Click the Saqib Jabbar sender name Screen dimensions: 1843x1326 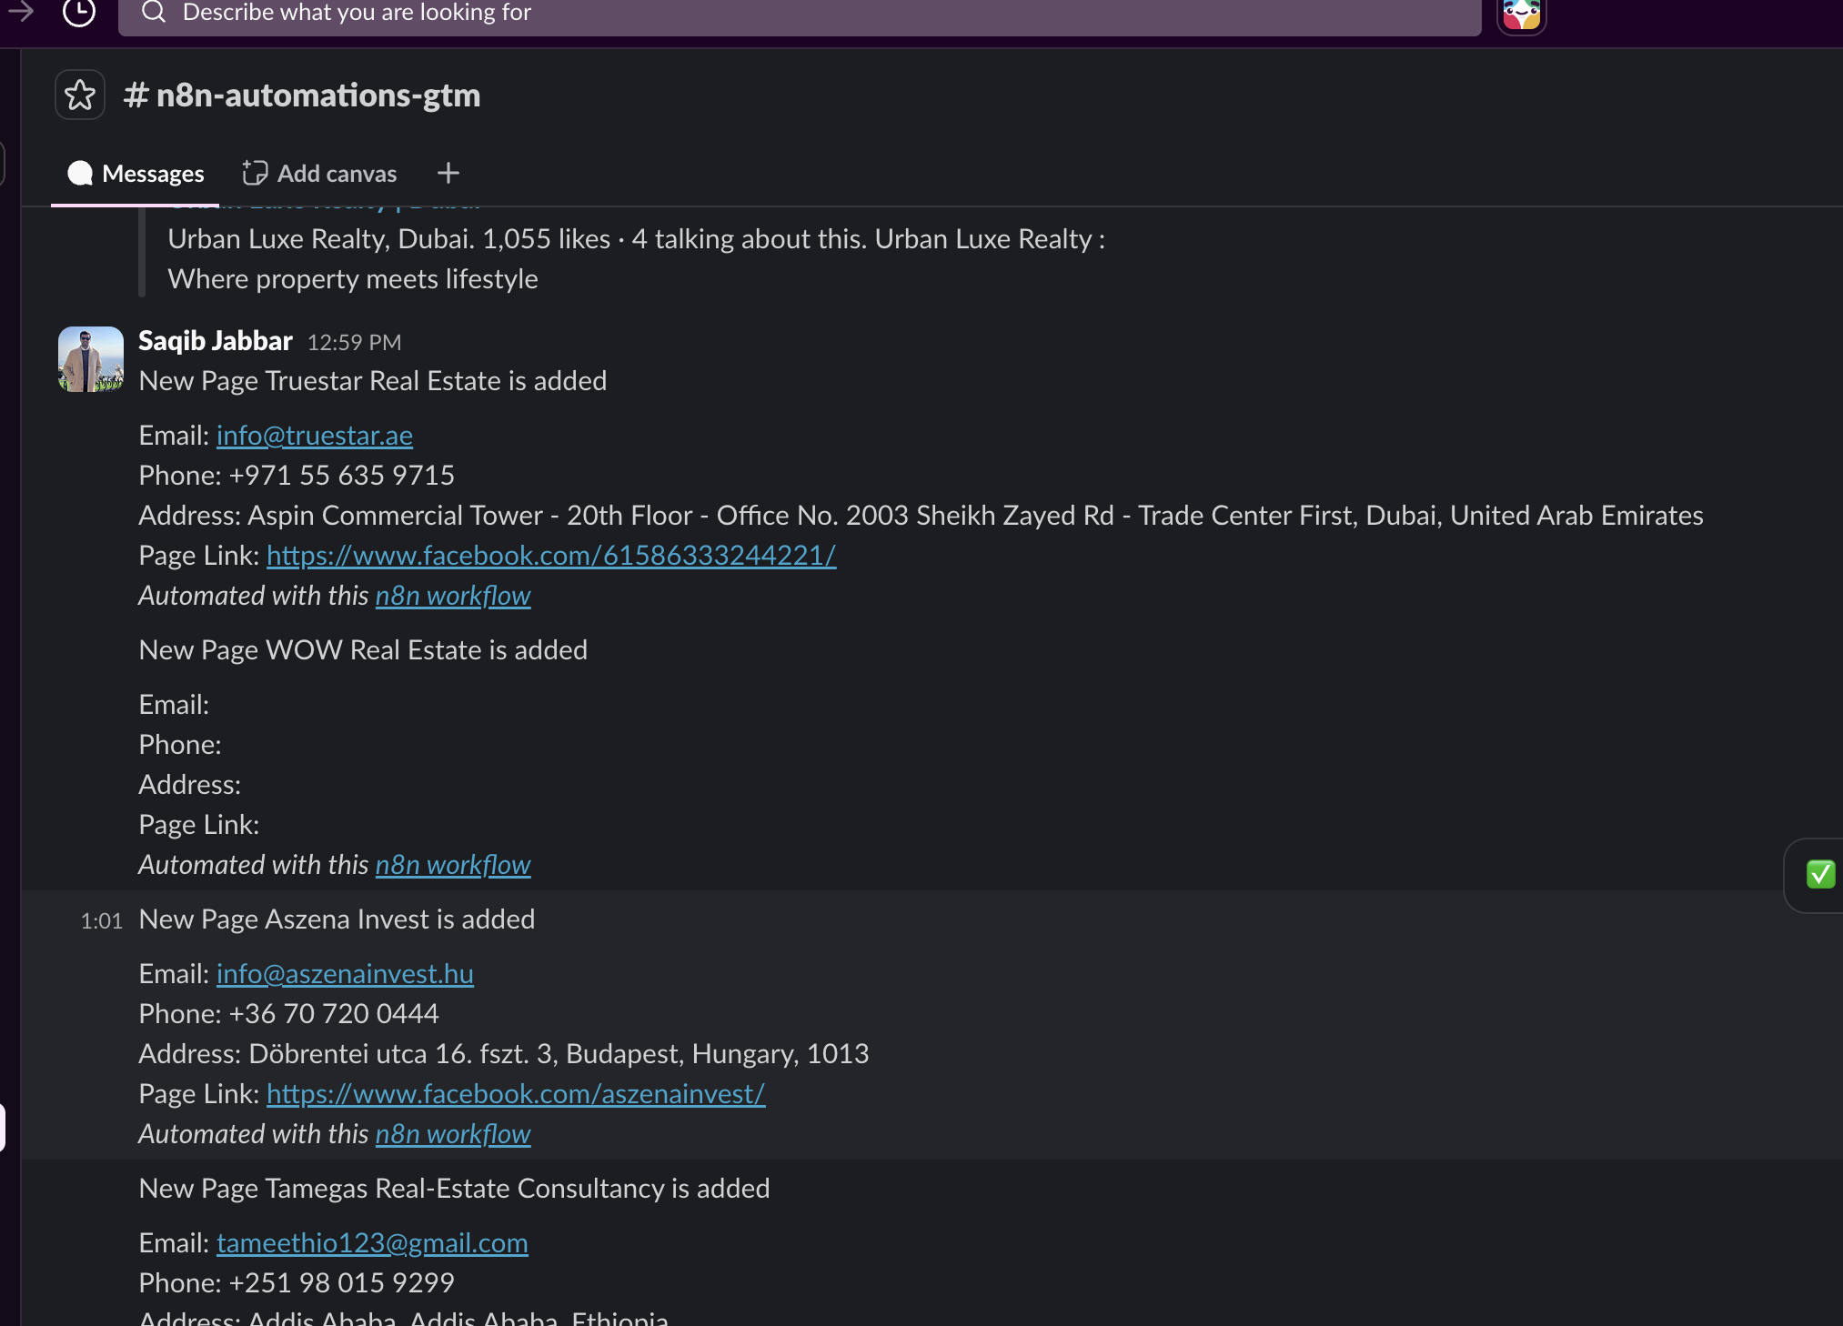pos(216,341)
